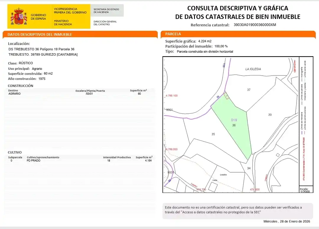Viewport: 319px width, 229px height.
Task: Click parcel number 39 on the map
Action: (x=270, y=115)
